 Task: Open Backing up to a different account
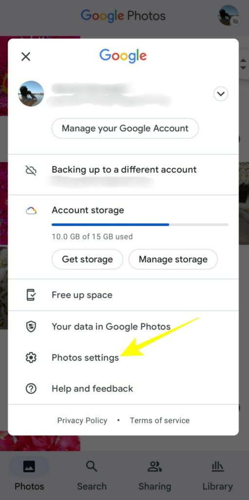[123, 175]
